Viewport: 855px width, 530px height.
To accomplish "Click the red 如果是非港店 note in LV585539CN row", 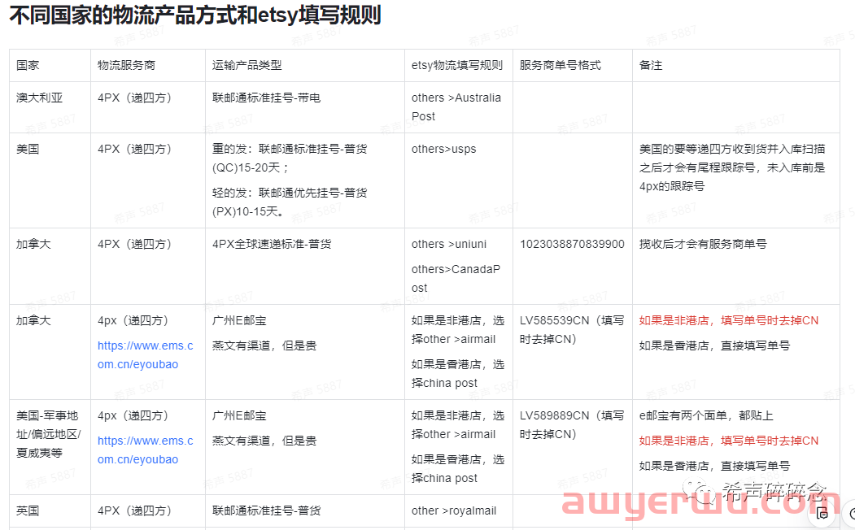I will (x=729, y=320).
